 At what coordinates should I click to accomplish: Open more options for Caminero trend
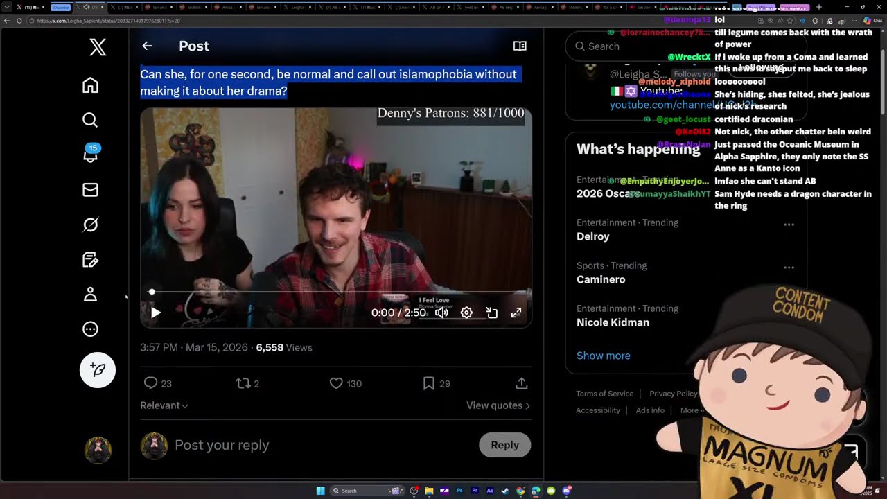[x=789, y=267]
